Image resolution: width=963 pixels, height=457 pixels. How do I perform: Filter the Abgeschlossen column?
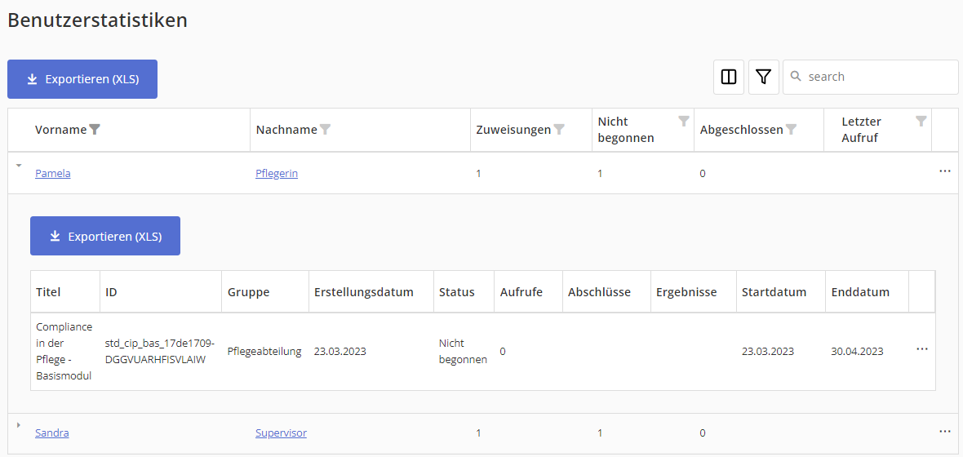791,129
